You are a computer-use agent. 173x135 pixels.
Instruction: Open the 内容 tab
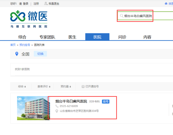[147, 37]
